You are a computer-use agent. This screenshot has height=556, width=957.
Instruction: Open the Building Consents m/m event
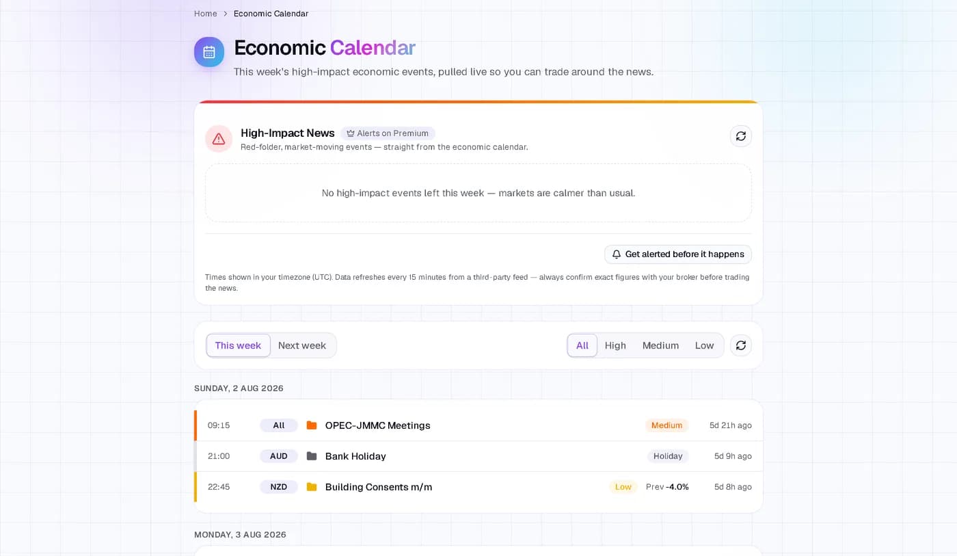pos(379,487)
